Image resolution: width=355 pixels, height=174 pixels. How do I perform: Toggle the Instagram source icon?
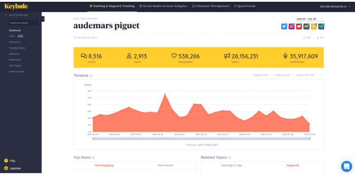[x=292, y=26]
